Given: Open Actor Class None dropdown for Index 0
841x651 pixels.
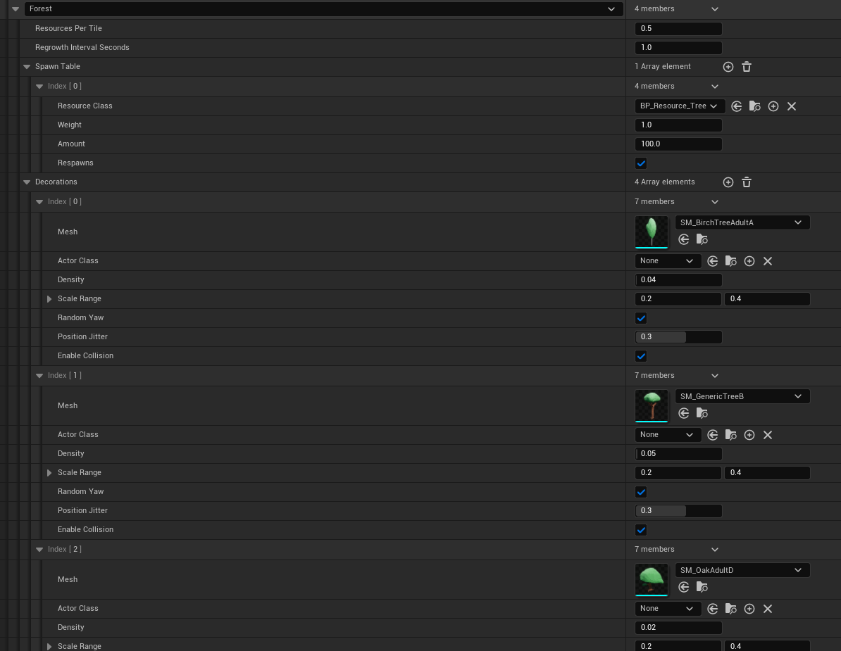Looking at the screenshot, I should [668, 261].
